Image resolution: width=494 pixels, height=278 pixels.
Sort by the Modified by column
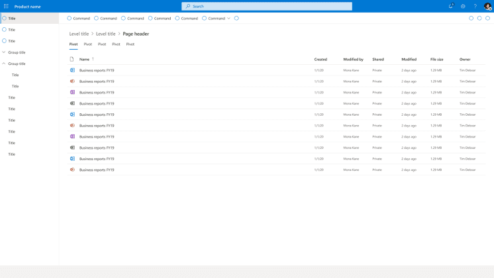(x=353, y=59)
